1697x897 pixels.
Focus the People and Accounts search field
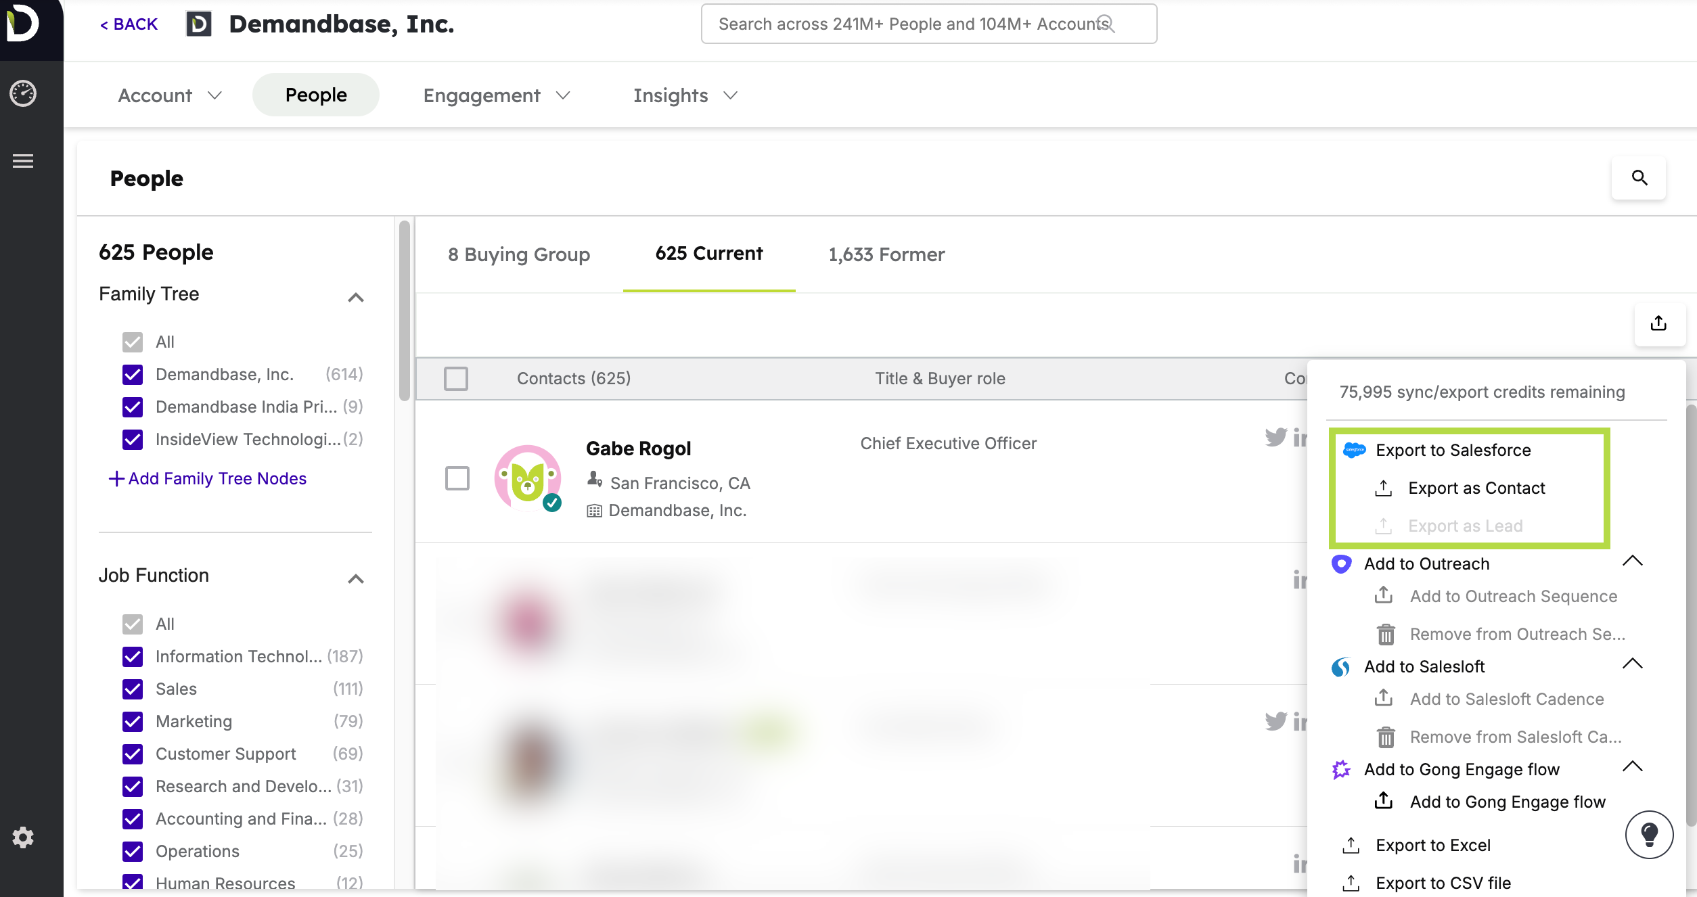[x=907, y=24]
